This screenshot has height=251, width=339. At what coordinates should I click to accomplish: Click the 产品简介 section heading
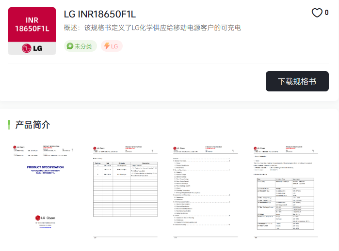(x=32, y=125)
